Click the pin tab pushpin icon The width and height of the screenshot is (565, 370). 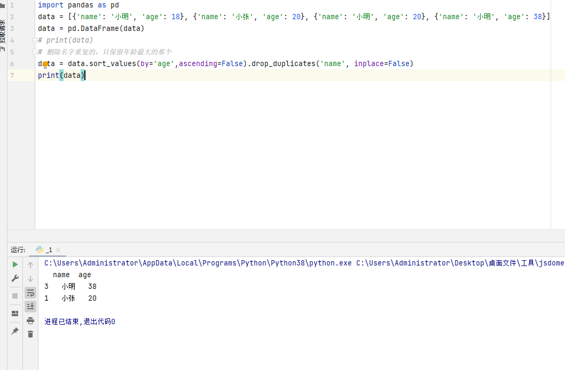[15, 331]
